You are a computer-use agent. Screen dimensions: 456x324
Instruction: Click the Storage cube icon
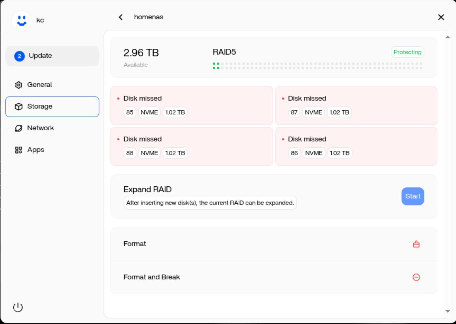19,106
